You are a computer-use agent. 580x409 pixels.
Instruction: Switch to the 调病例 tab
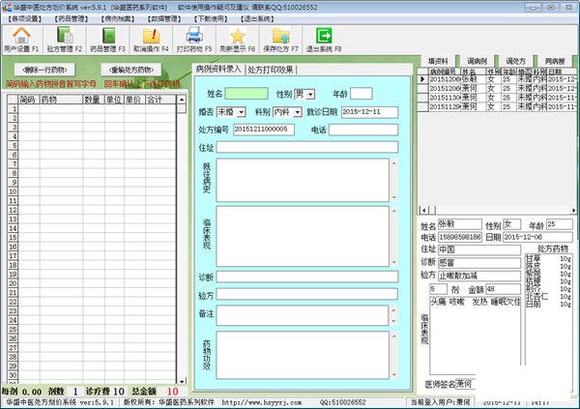(x=478, y=60)
